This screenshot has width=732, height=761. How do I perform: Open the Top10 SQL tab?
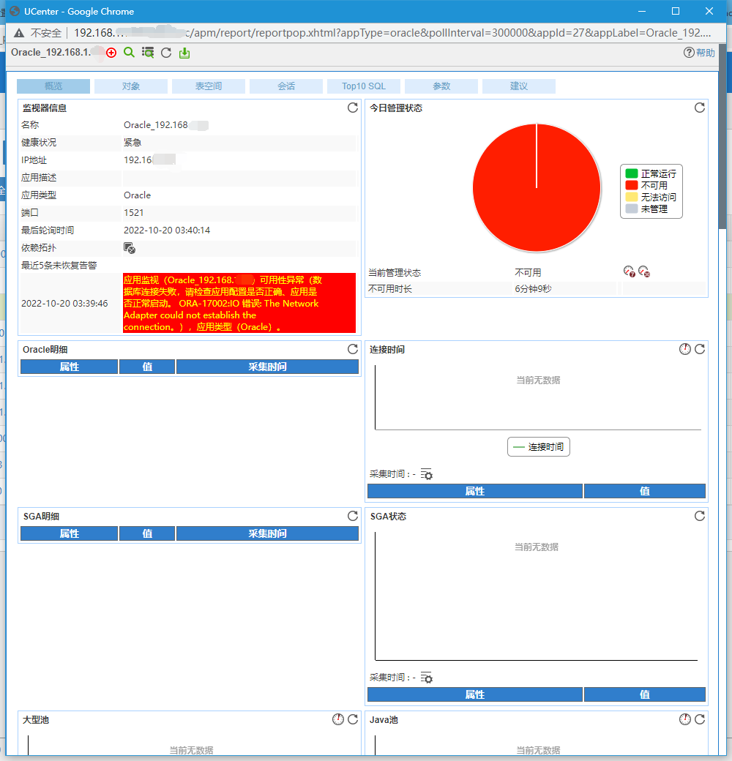(364, 86)
